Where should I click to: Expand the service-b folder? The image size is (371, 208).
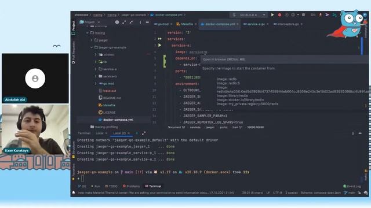pos(96,76)
